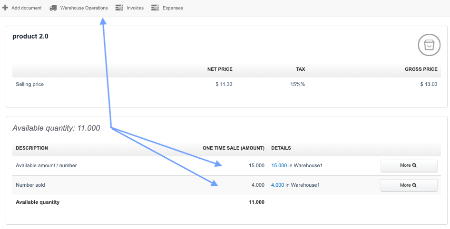450x229 pixels.
Task: Click magnifier icon in Available amount row
Action: point(414,166)
